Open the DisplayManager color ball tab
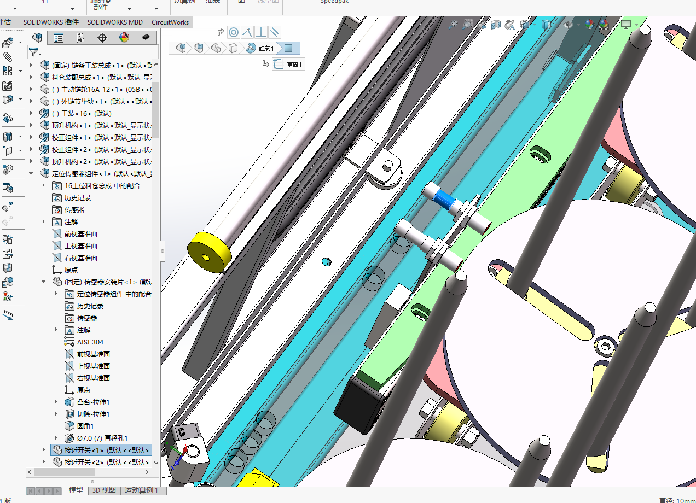 pos(124,37)
